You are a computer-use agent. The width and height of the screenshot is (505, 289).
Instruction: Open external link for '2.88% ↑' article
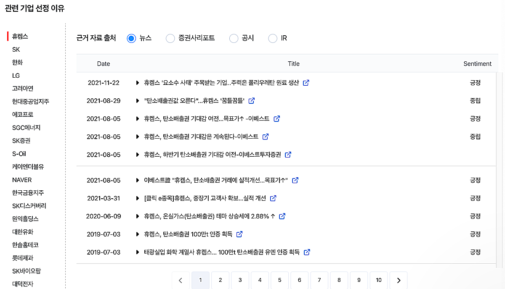pos(282,216)
